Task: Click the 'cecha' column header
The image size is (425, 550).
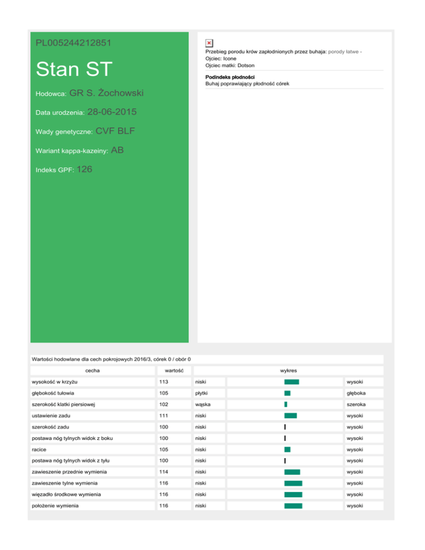Action: 92,370
